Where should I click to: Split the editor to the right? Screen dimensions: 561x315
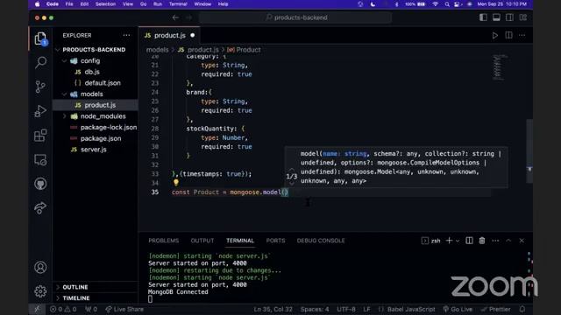[x=508, y=35]
